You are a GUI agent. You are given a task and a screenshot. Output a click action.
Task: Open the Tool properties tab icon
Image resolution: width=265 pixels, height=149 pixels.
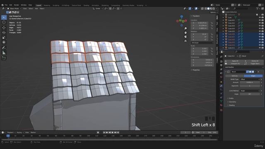tap(221, 57)
